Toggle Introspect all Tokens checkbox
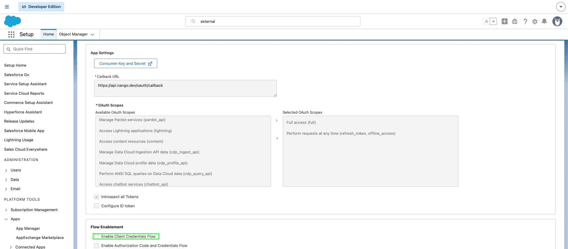The height and width of the screenshot is (249, 568). click(97, 197)
